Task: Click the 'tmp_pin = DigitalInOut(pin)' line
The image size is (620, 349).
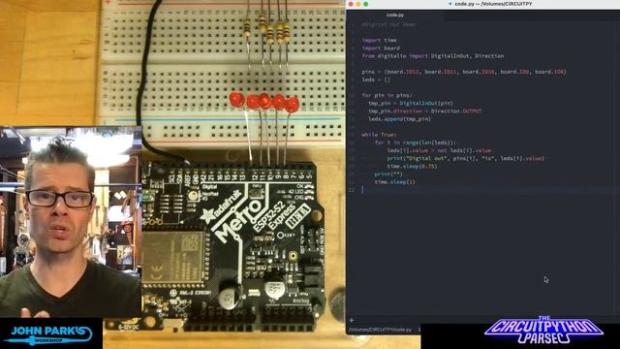Action: coord(411,104)
